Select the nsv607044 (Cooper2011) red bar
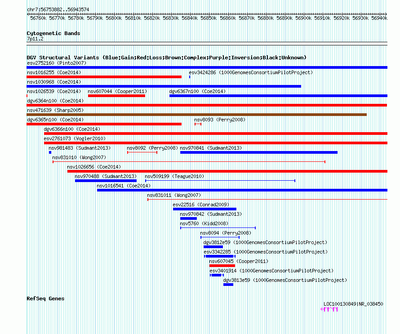Image resolution: width=400 pixels, height=334 pixels. [116, 96]
